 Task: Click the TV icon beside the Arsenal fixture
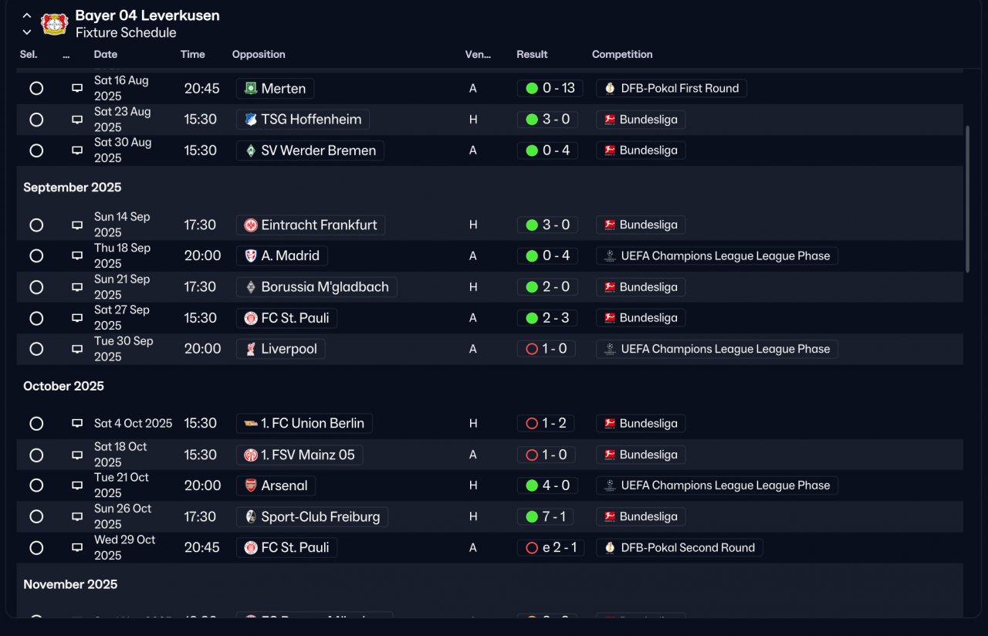click(x=77, y=485)
